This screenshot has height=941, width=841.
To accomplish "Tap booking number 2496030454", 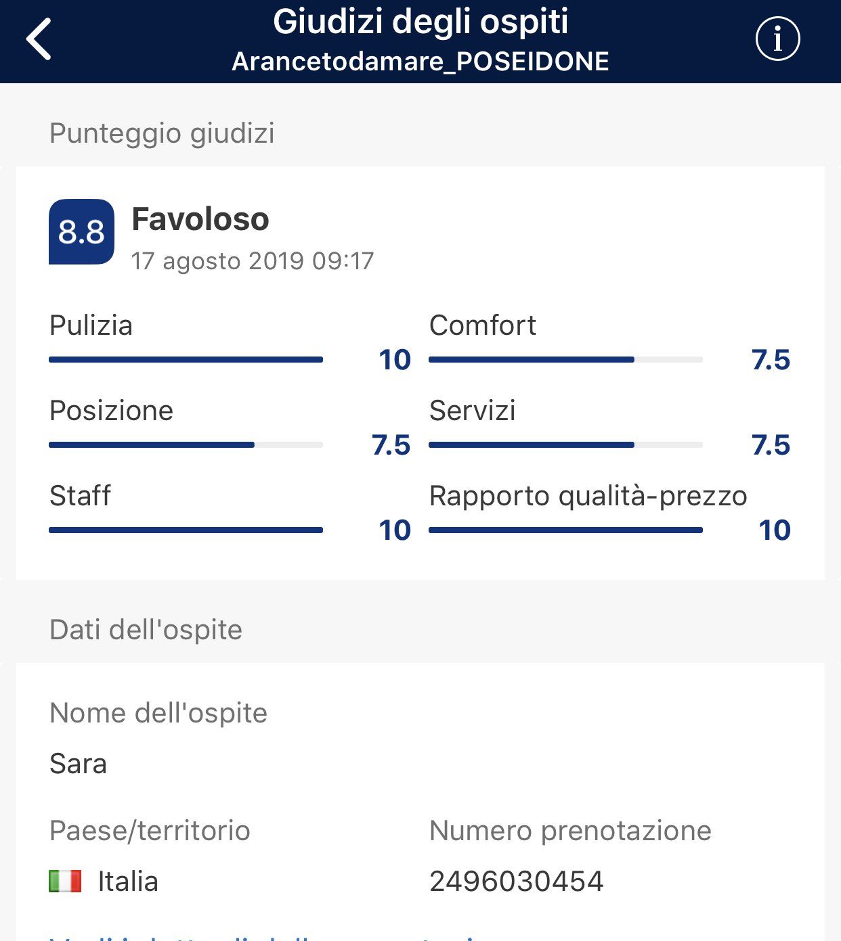I will (x=516, y=881).
